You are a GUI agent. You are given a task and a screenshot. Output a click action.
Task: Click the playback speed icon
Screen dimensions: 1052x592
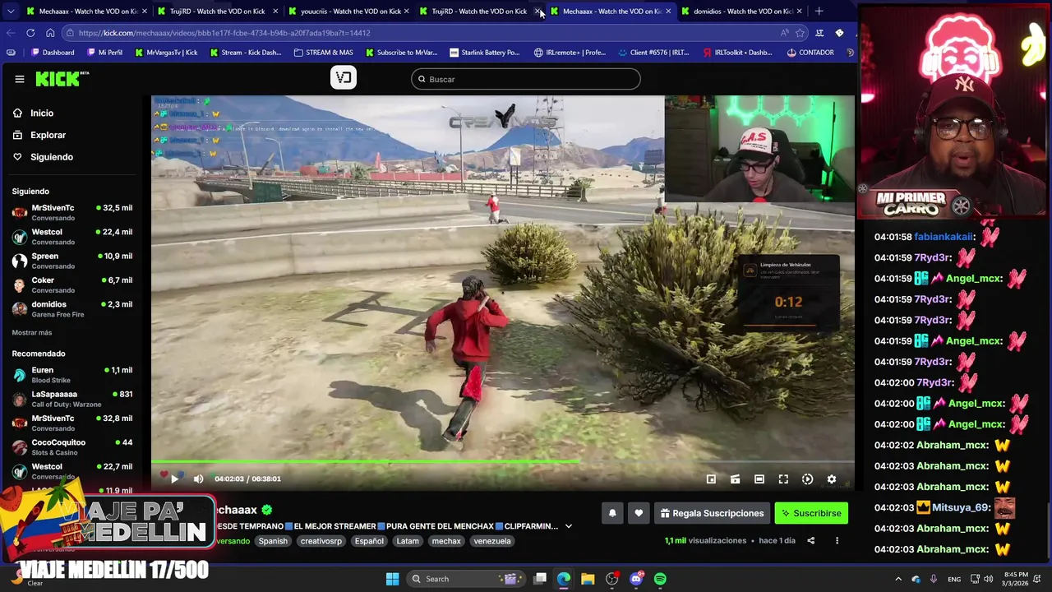[x=807, y=479]
